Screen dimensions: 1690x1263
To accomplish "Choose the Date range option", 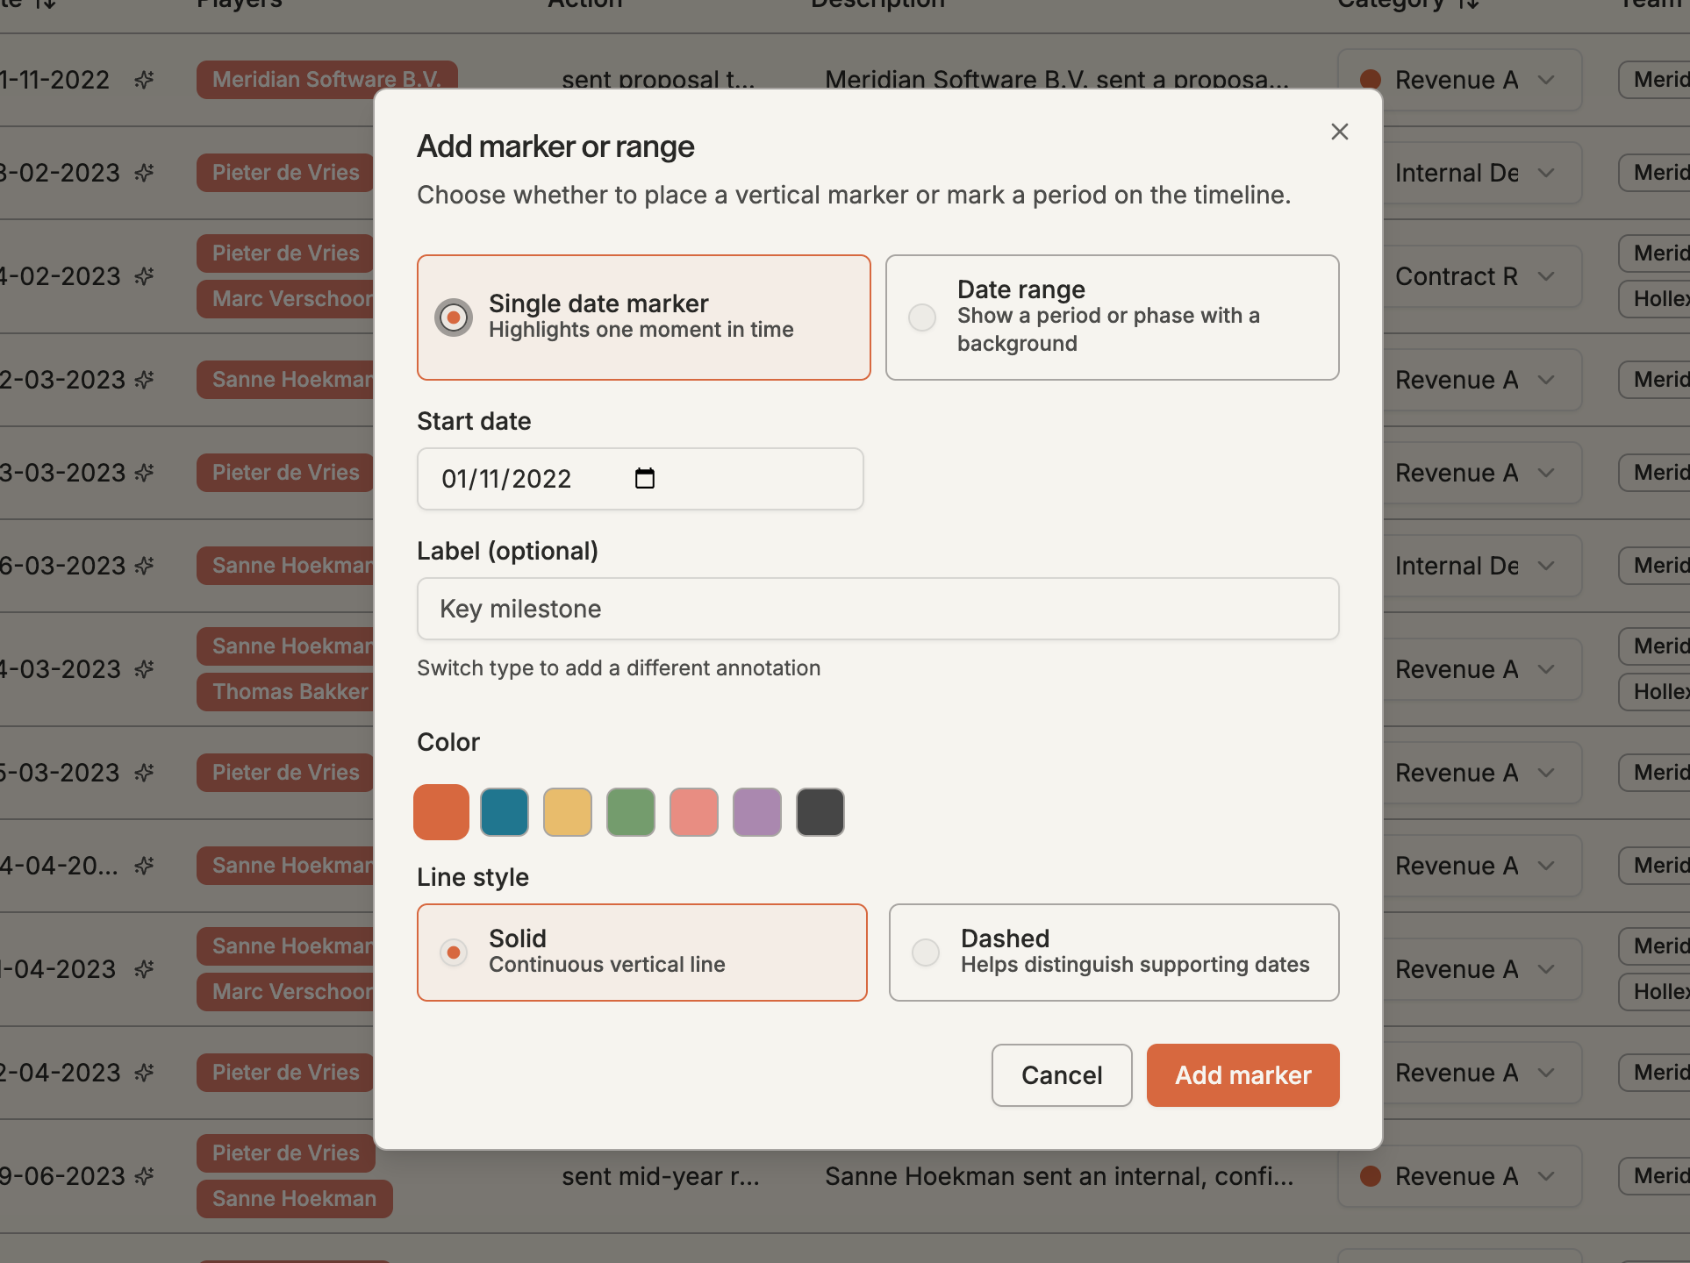I will point(1112,318).
